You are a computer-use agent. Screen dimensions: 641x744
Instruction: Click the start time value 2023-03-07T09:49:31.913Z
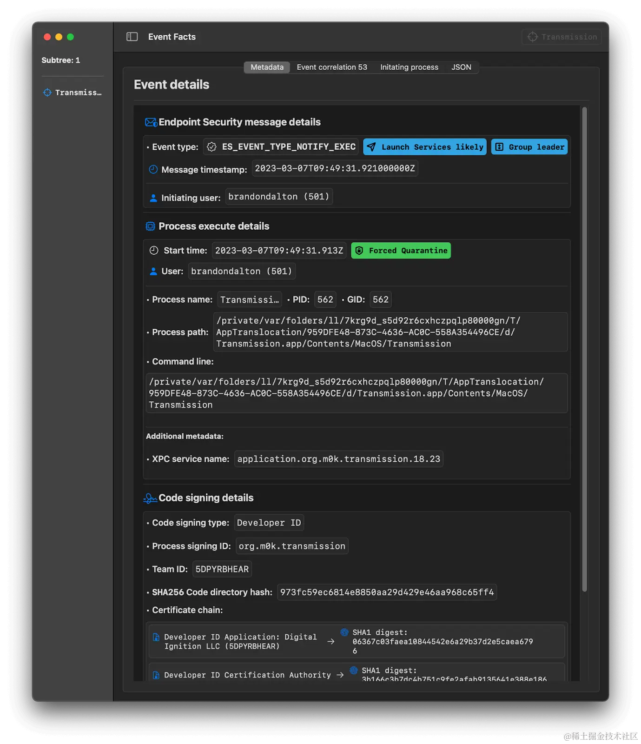coord(279,251)
